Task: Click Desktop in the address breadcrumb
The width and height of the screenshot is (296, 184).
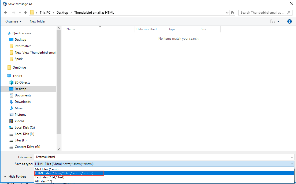Action: (x=62, y=13)
